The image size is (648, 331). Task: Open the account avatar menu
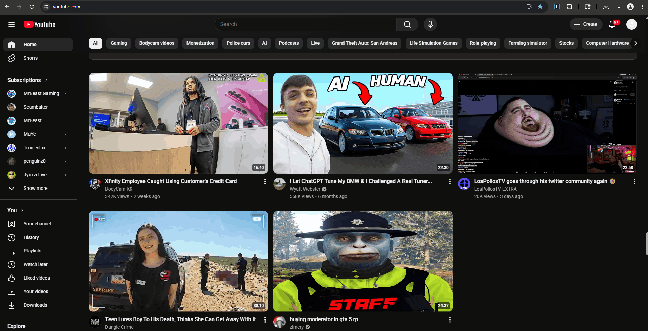[631, 24]
